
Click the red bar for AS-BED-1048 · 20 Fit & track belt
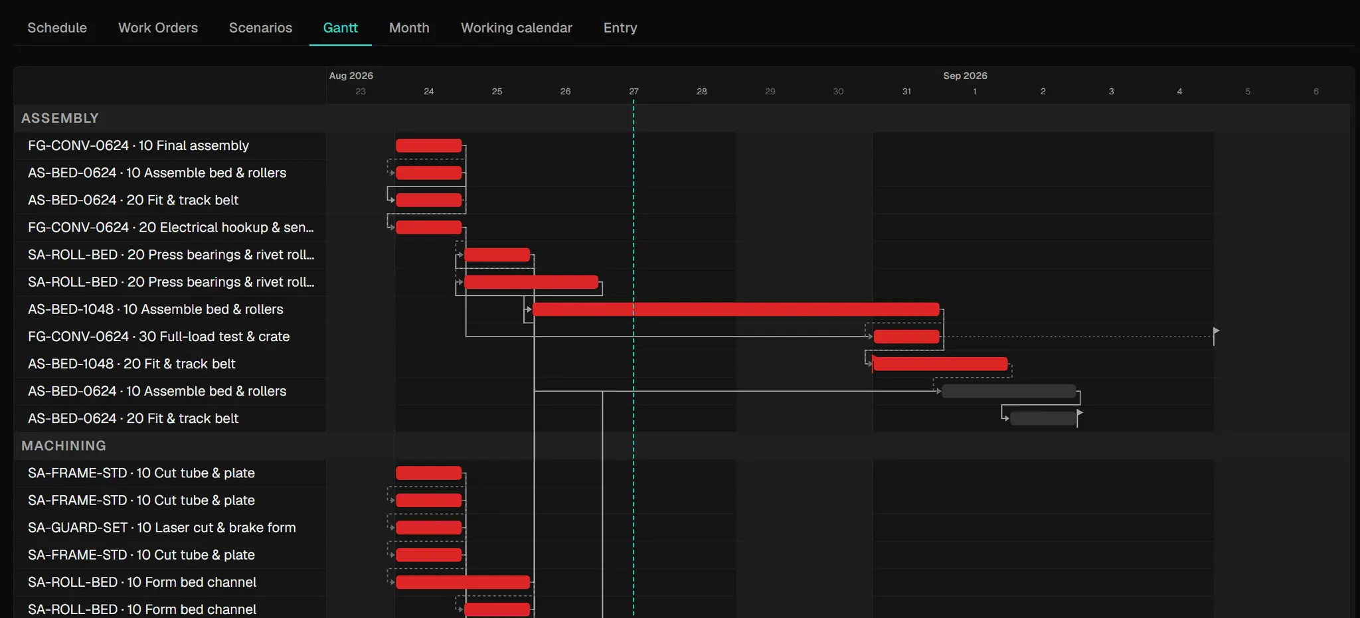(940, 364)
